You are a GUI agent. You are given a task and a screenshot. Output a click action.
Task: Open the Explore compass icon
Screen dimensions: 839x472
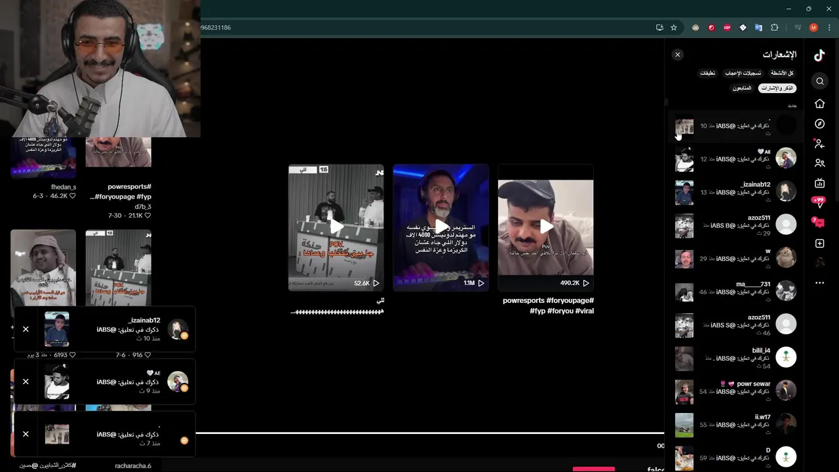pyautogui.click(x=819, y=124)
